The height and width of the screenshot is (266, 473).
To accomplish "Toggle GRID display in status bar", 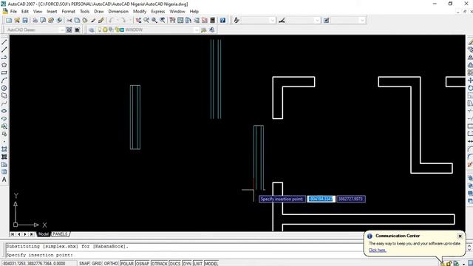I will tap(97, 263).
